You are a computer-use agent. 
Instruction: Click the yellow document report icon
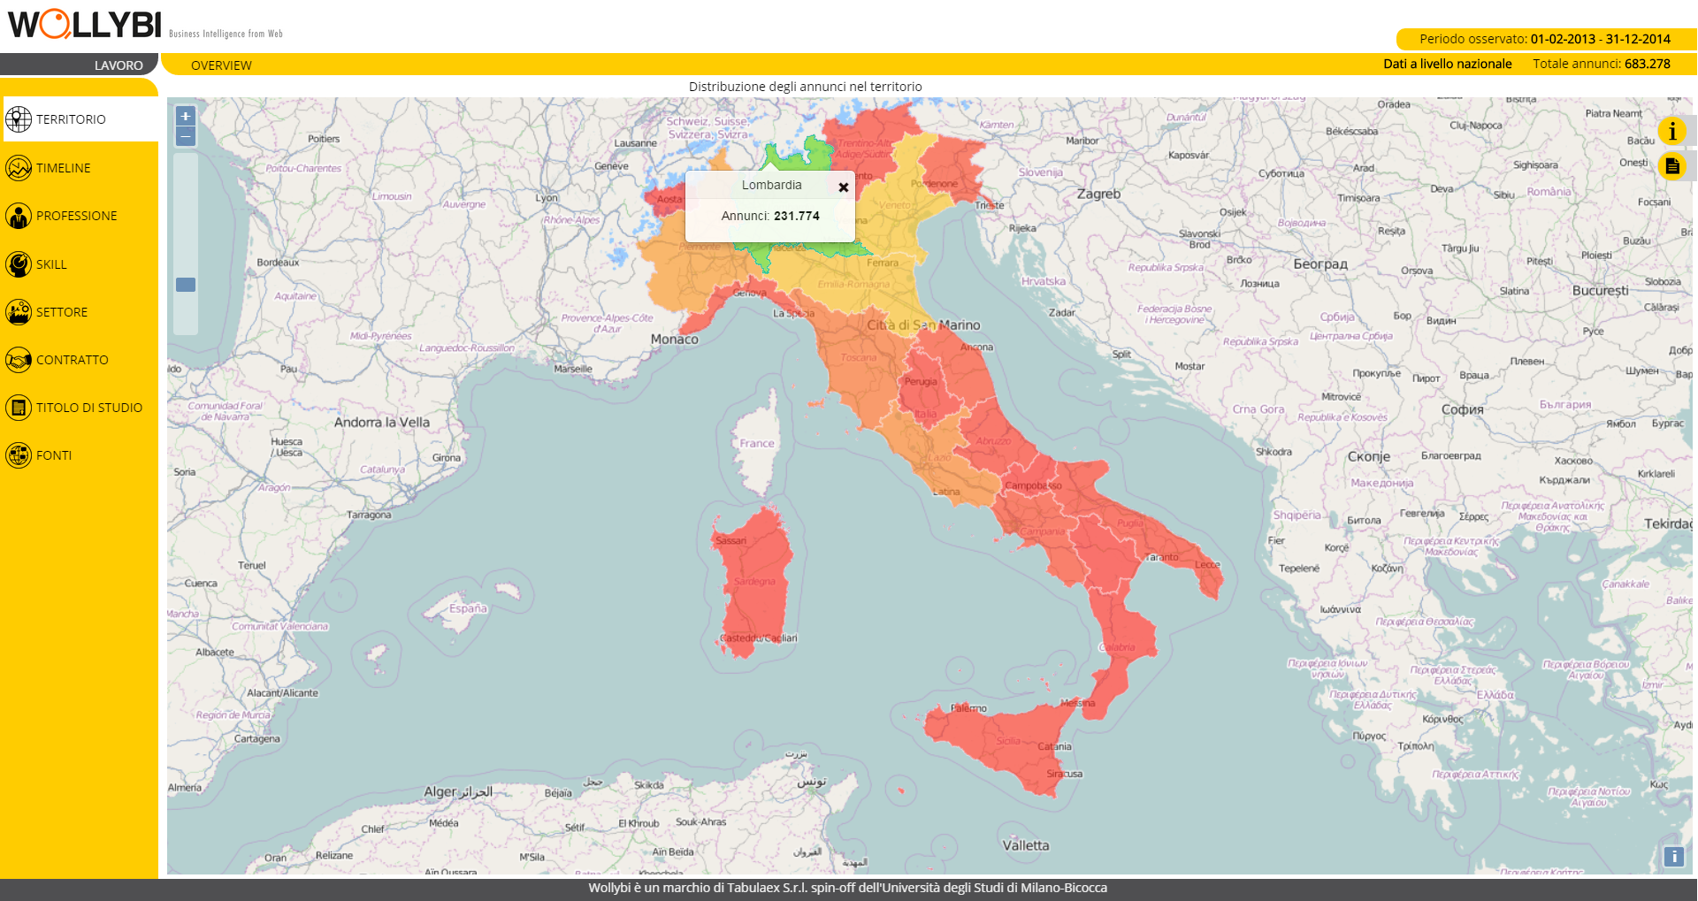click(1671, 166)
